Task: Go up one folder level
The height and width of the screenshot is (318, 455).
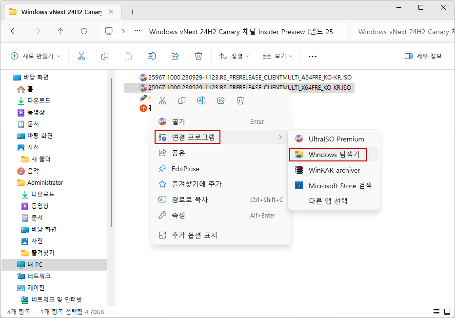Action: 60,31
